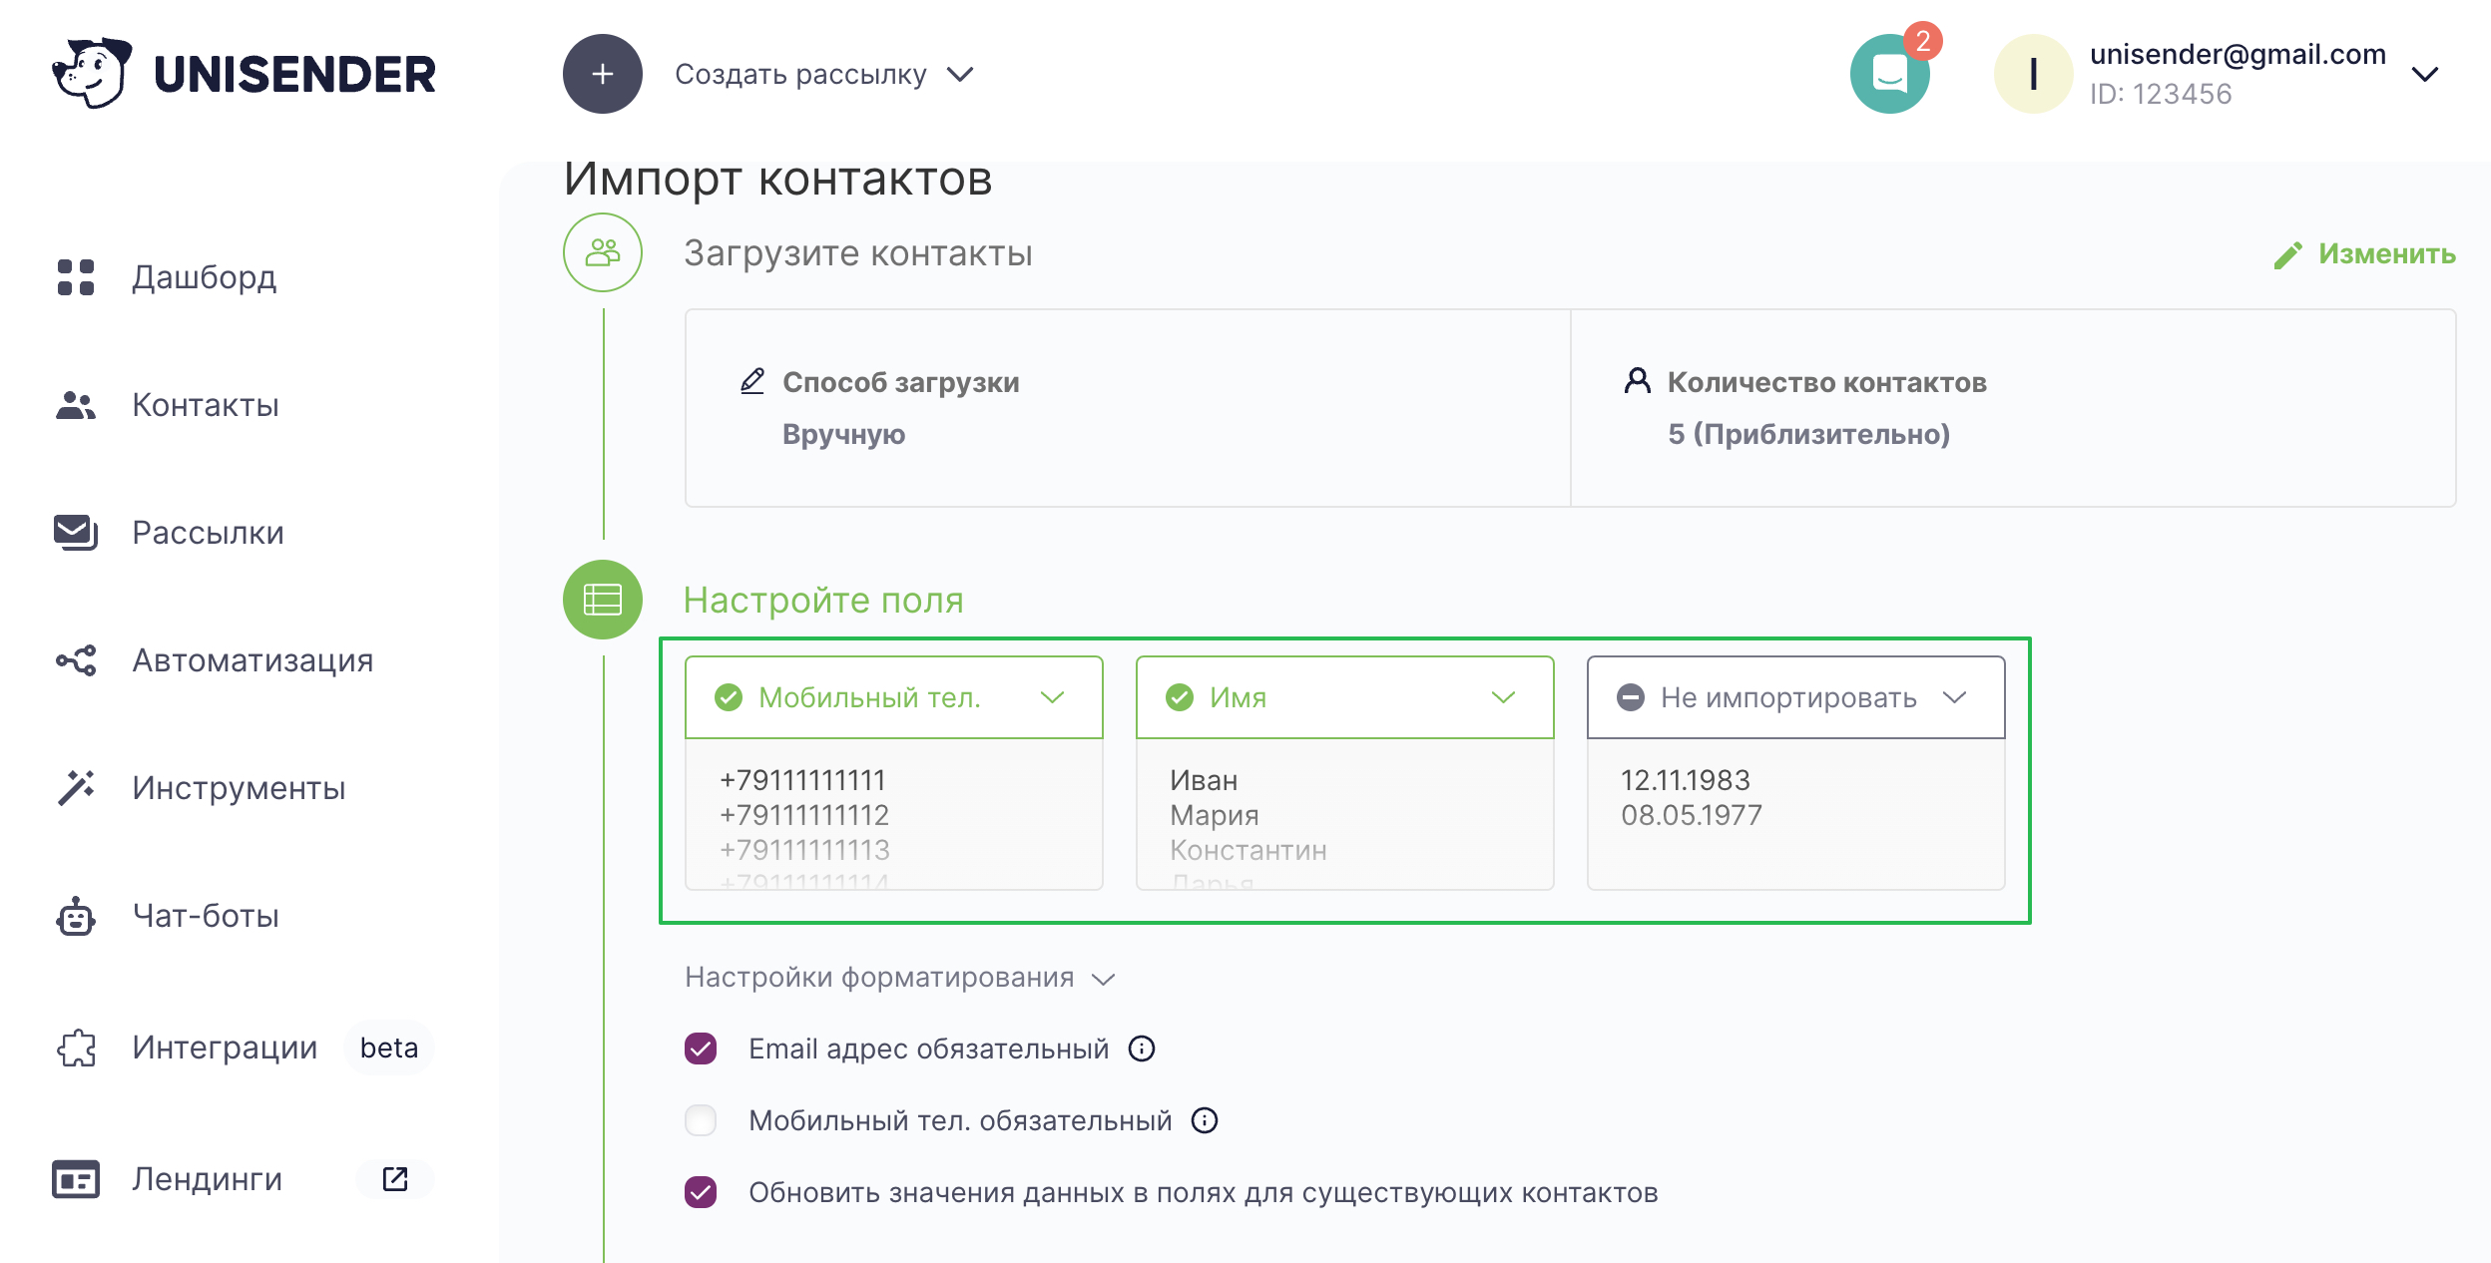This screenshot has width=2491, height=1263.
Task: Click phone number +79111111113
Action: (x=804, y=850)
